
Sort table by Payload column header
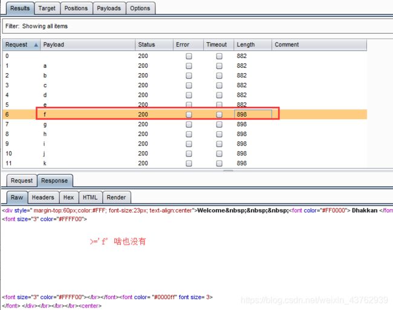tap(88, 45)
